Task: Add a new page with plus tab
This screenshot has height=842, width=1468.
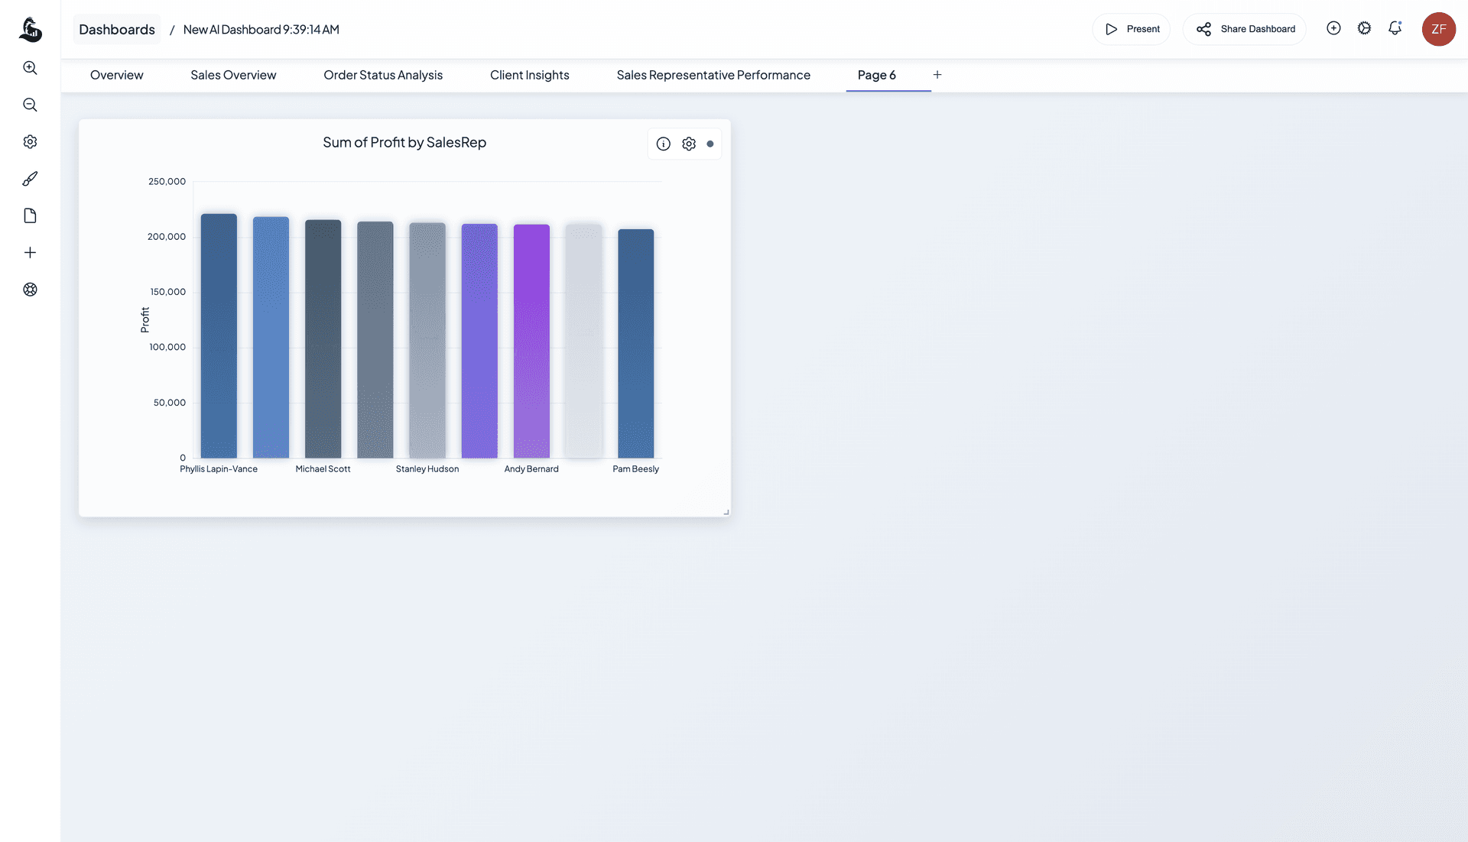Action: pyautogui.click(x=937, y=75)
